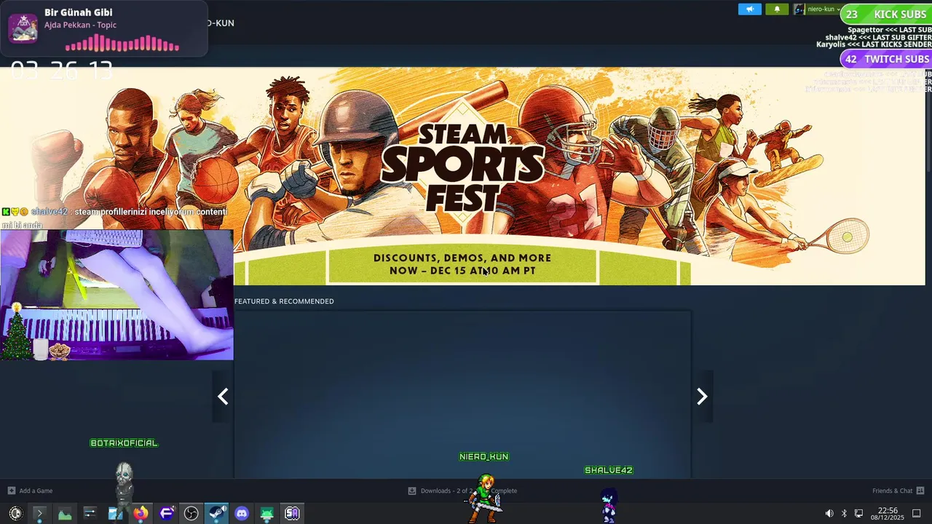Go to previous featured carousel item

click(223, 396)
